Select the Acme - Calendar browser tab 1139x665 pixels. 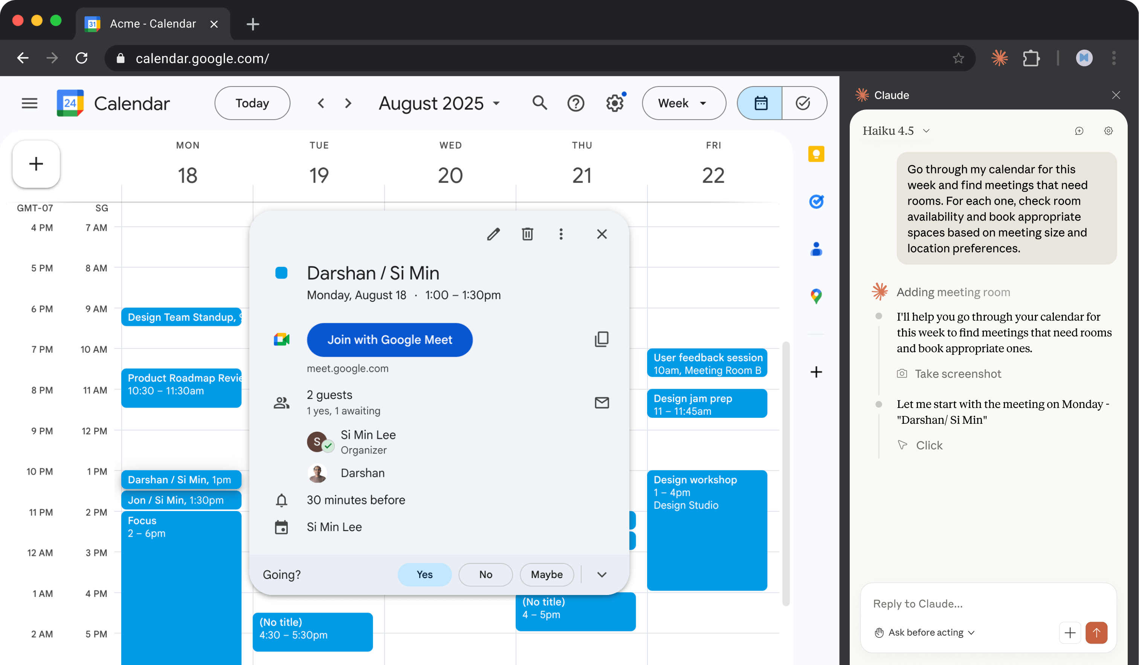(153, 23)
